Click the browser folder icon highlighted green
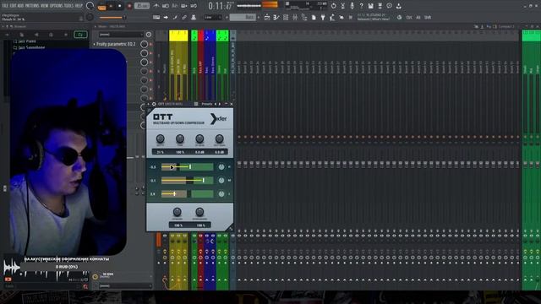 80,35
